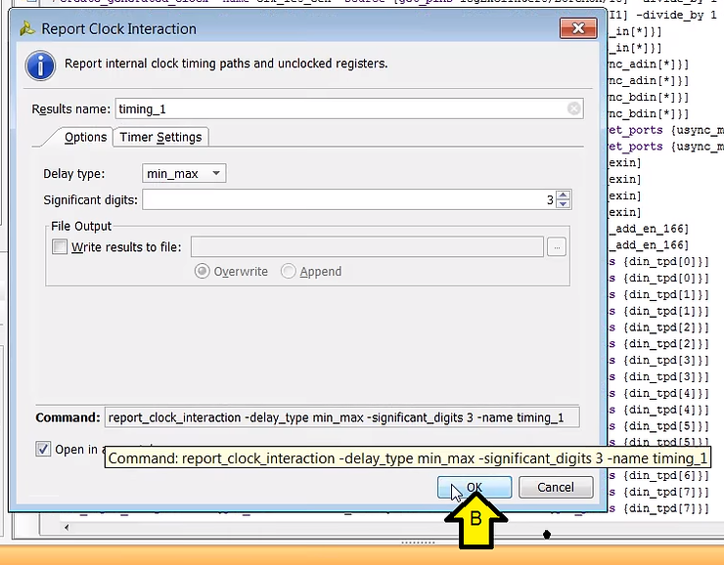This screenshot has height=565, width=724.
Task: Click the left arrow of horizontal scrollbar
Action: 68,528
